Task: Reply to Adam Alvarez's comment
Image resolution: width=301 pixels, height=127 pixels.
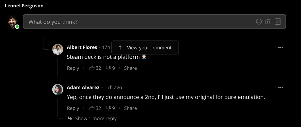Action: 73,108
